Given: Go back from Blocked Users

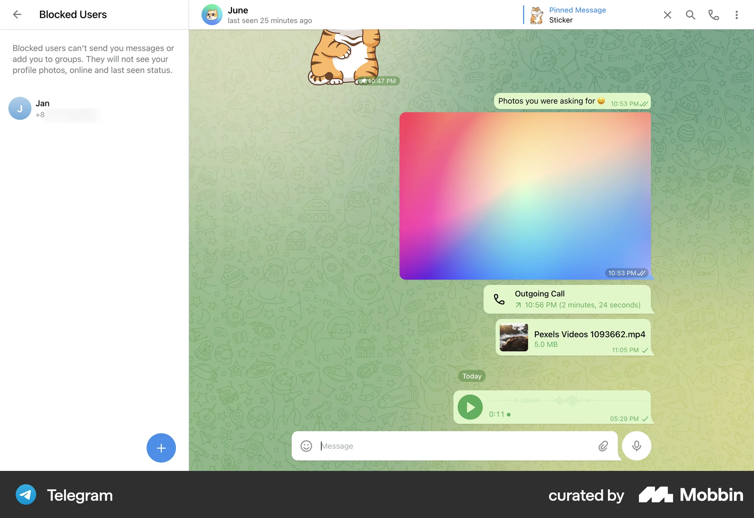Looking at the screenshot, I should (17, 15).
